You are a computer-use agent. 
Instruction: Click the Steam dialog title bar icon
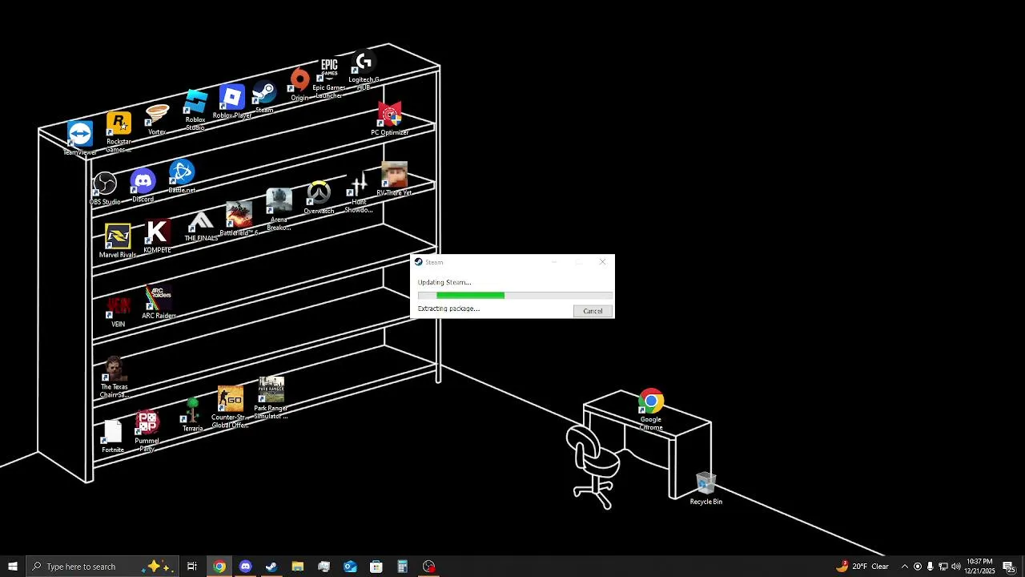[418, 262]
